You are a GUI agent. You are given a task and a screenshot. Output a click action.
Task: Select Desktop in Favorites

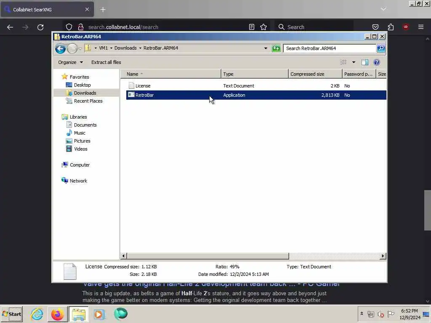coord(82,85)
